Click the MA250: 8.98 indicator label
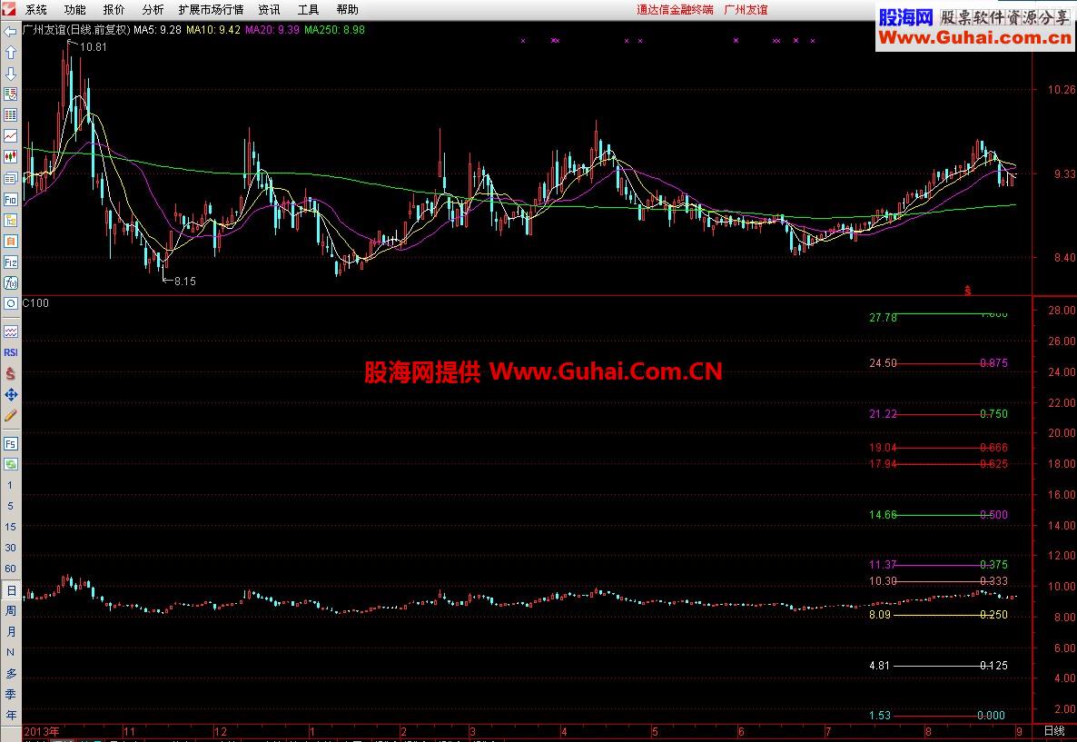Image resolution: width=1077 pixels, height=742 pixels. pyautogui.click(x=334, y=30)
